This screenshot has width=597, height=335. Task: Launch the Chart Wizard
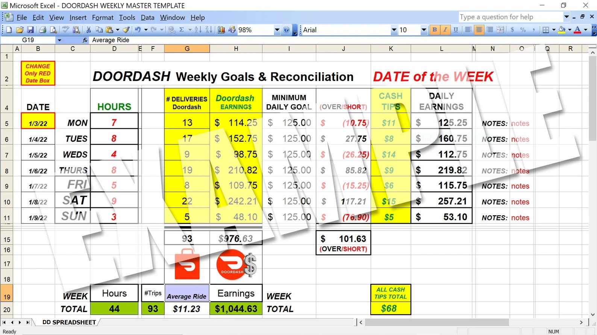(x=221, y=30)
